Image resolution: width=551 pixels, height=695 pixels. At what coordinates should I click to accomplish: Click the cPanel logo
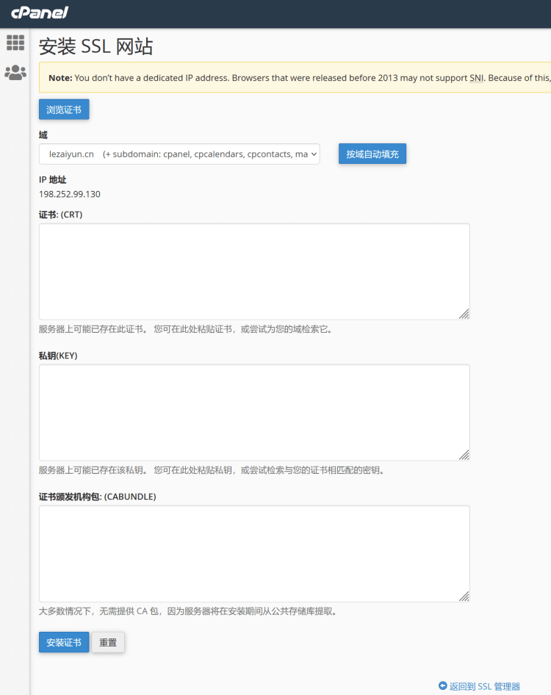(40, 12)
